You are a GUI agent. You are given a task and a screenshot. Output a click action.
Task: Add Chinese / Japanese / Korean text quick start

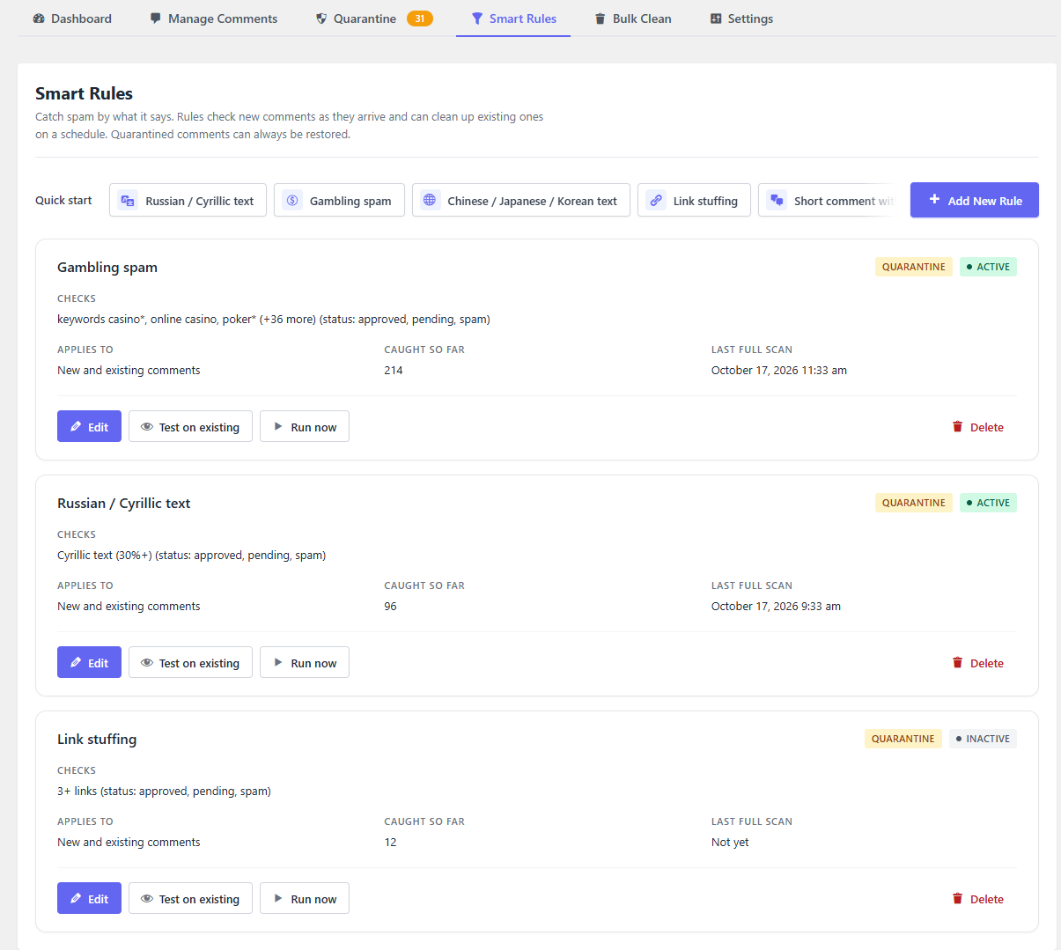(521, 200)
